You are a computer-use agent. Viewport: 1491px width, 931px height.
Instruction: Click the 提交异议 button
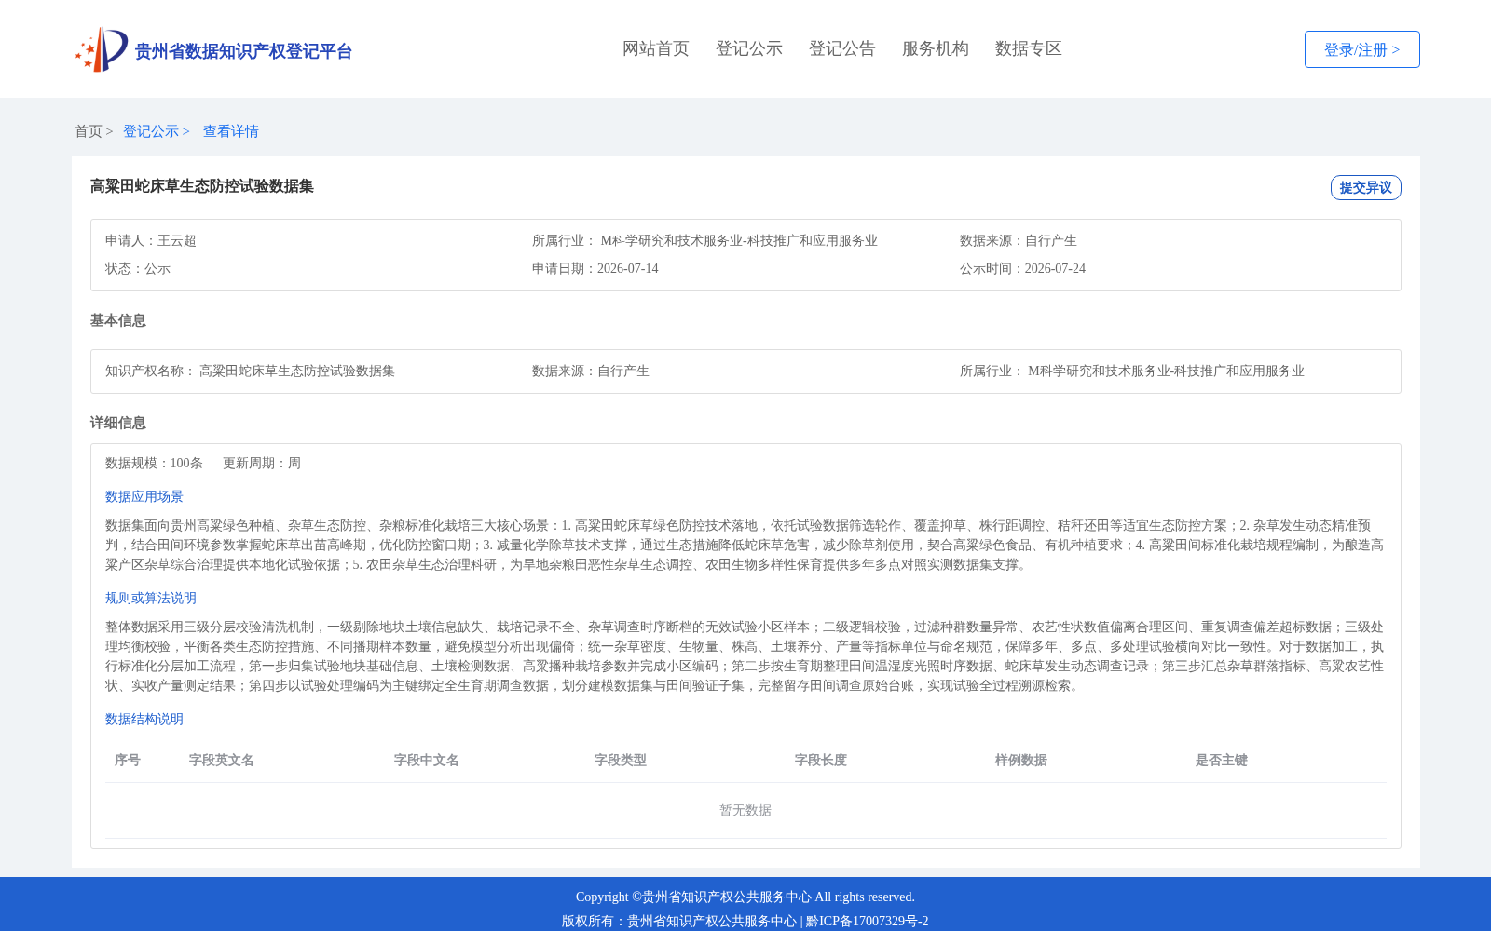tap(1366, 187)
